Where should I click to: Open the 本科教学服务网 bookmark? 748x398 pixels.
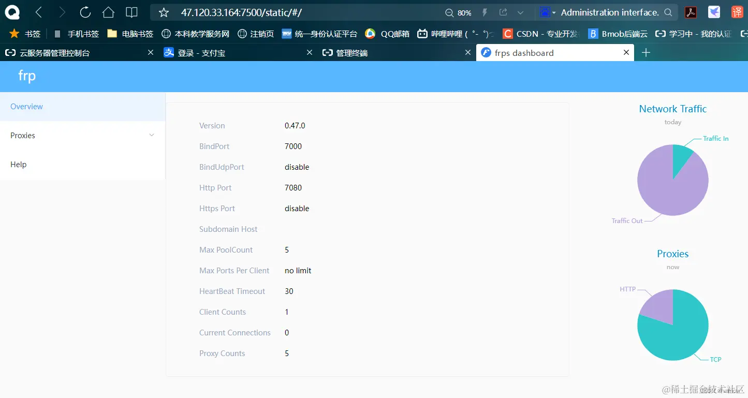coord(196,34)
